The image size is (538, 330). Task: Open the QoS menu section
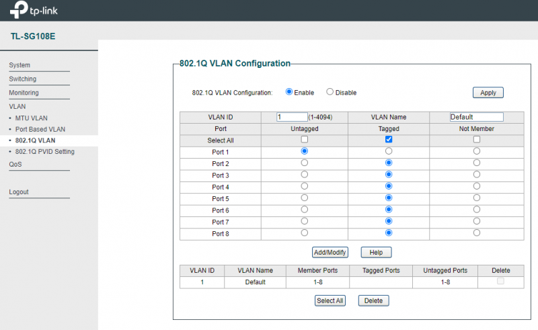pos(15,164)
